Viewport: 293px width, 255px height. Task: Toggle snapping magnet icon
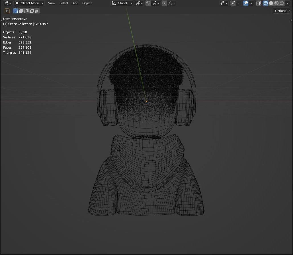coord(148,3)
